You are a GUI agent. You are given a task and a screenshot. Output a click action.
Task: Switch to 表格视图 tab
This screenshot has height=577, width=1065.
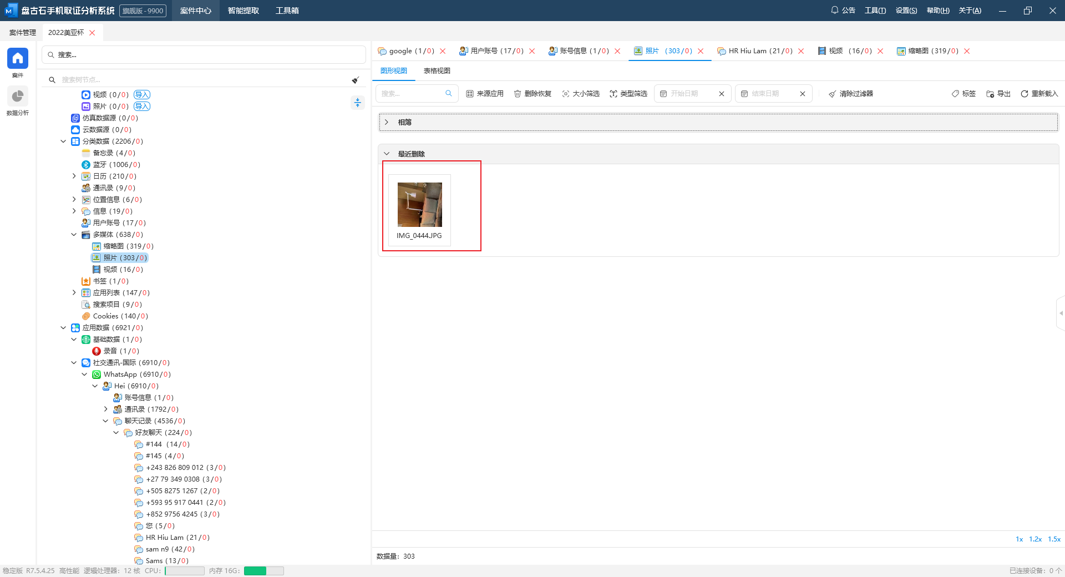point(437,71)
